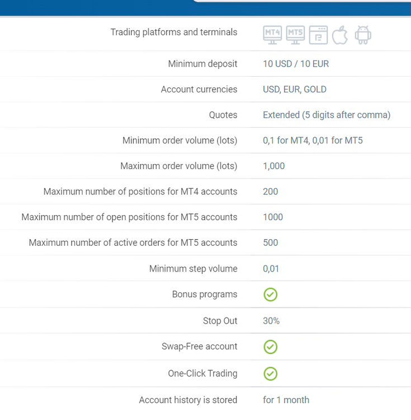Click the 'Trading platforms and terminals' label
This screenshot has width=411, height=420.
[174, 32]
